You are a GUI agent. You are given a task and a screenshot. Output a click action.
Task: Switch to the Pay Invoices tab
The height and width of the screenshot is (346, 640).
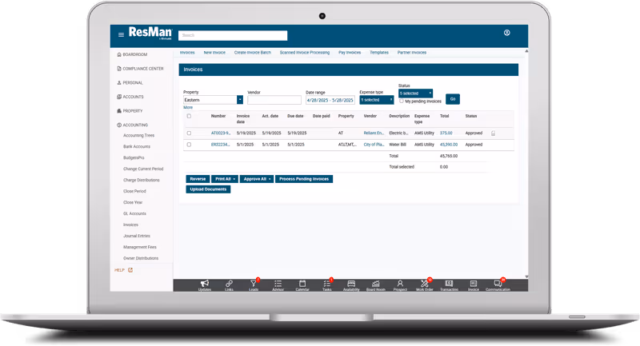click(350, 53)
